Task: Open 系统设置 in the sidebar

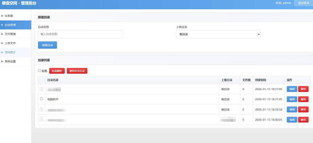Action: [x=16, y=61]
